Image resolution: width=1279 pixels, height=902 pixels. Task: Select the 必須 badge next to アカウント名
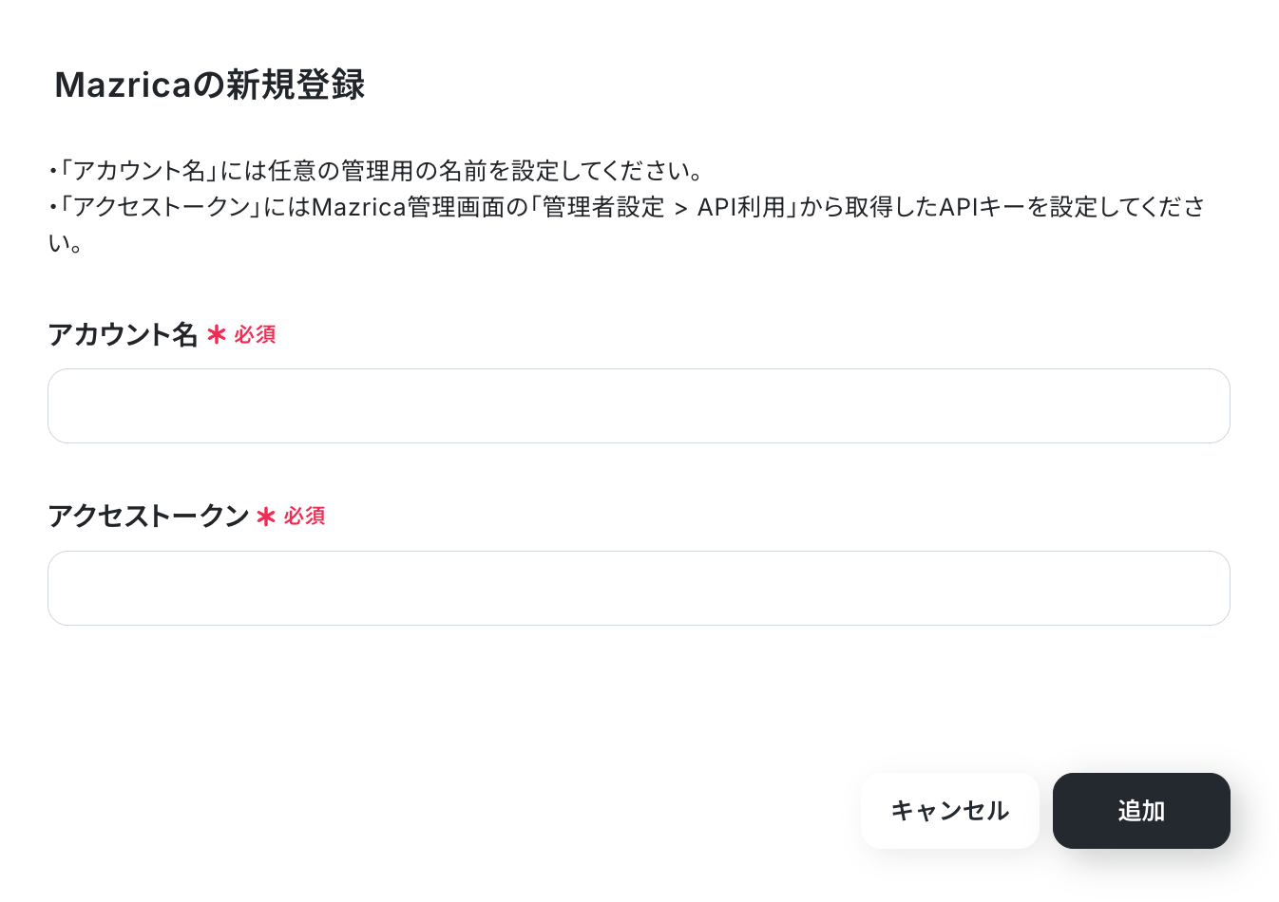point(255,334)
